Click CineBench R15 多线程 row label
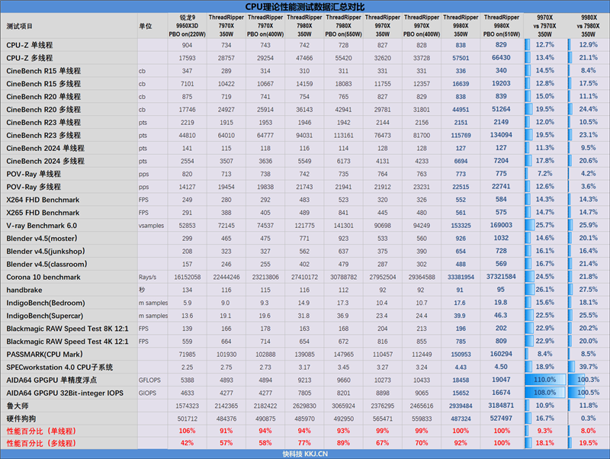610x459 pixels. [43, 84]
